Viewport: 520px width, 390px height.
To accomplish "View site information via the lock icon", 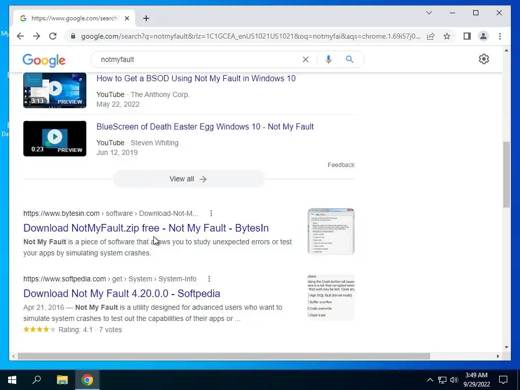I will (x=73, y=36).
